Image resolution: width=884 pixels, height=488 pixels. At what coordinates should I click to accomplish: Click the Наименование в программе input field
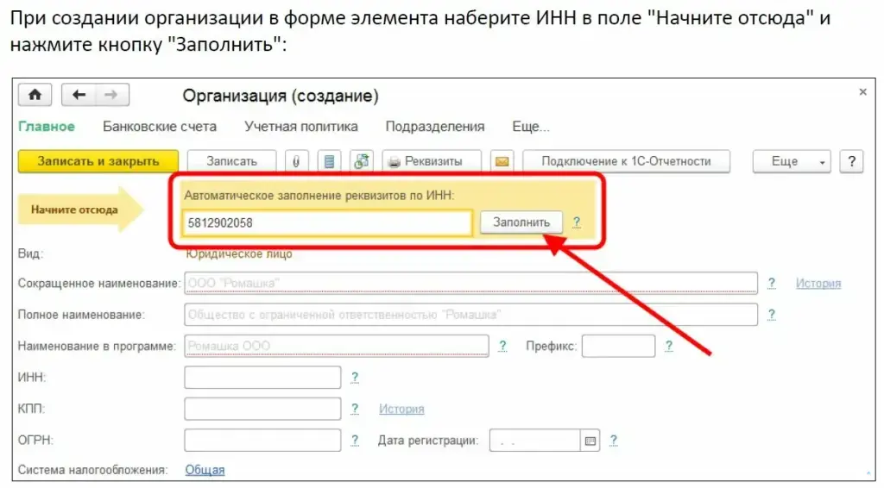pyautogui.click(x=337, y=346)
